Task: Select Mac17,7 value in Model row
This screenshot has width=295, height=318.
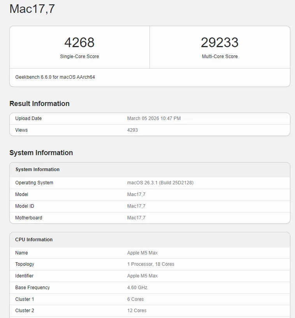Action: pyautogui.click(x=136, y=194)
